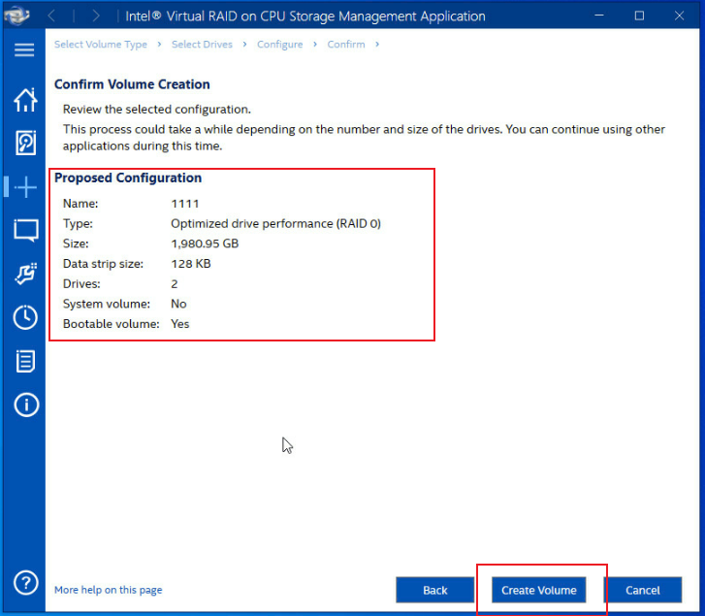Click the Proposed Configuration heading
The height and width of the screenshot is (616, 705).
pyautogui.click(x=128, y=178)
